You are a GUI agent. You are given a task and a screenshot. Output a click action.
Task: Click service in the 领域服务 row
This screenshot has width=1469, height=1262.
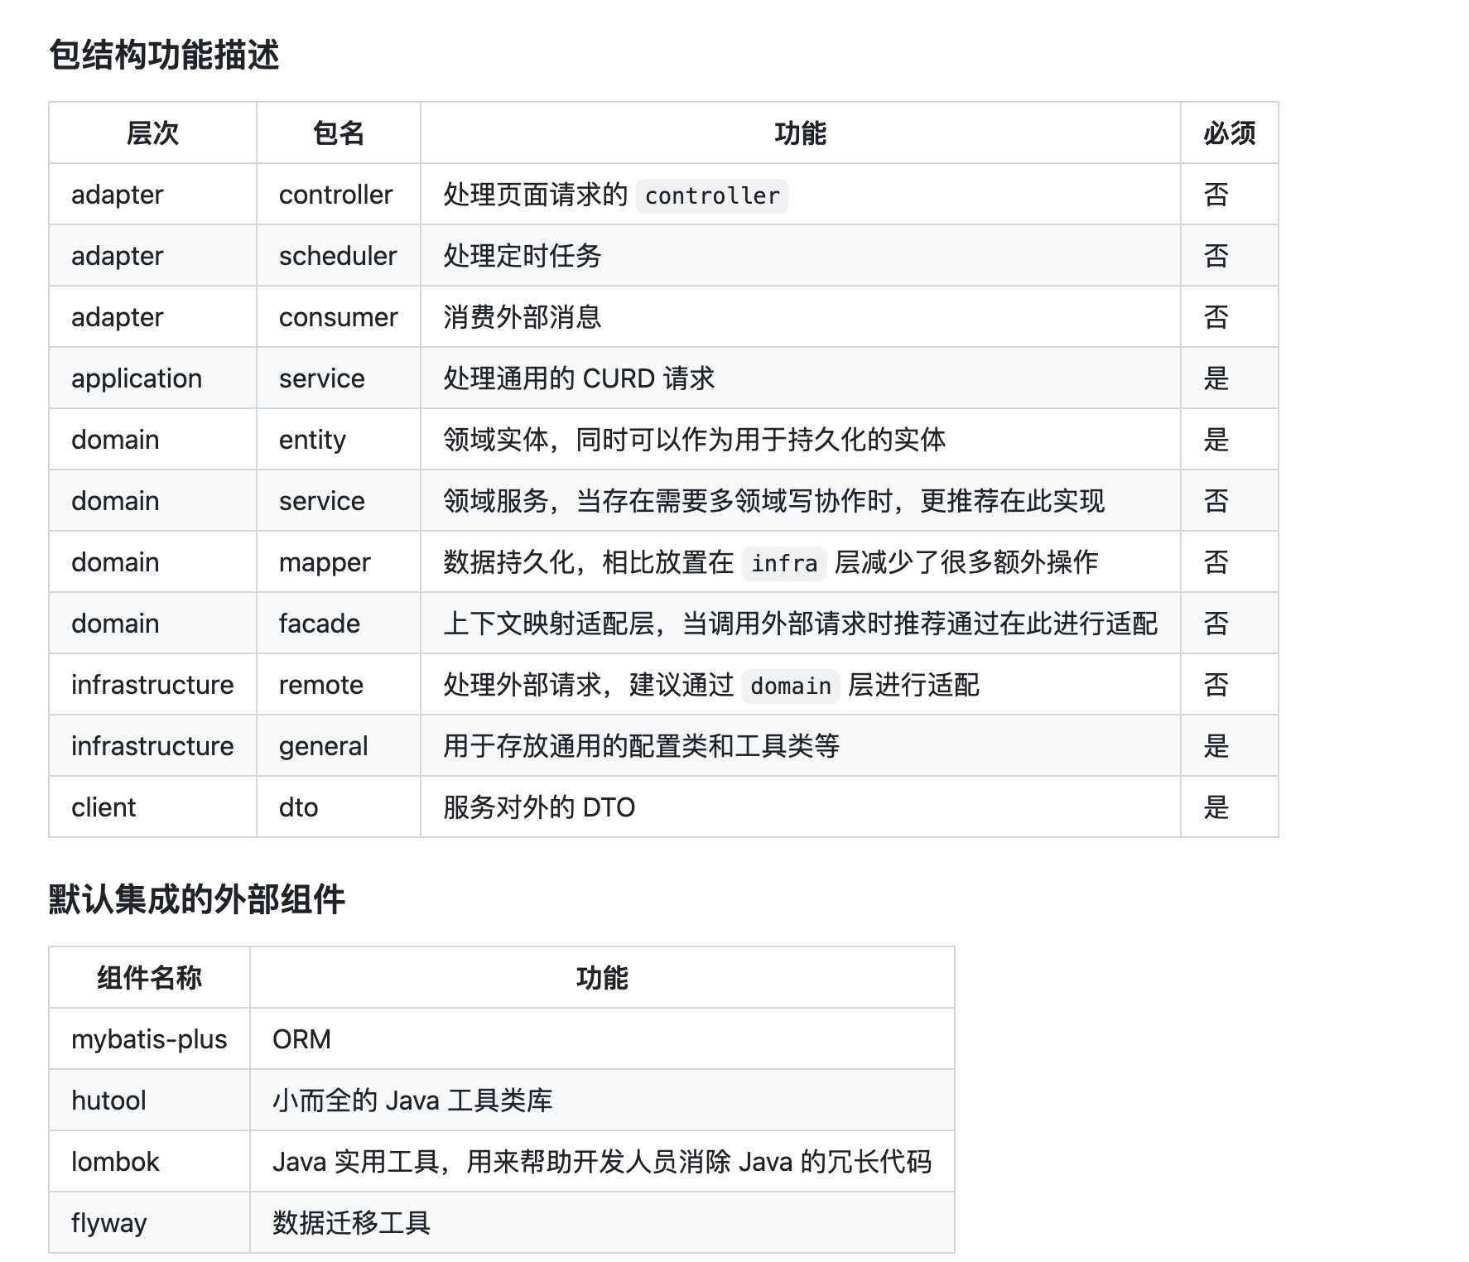coord(321,501)
